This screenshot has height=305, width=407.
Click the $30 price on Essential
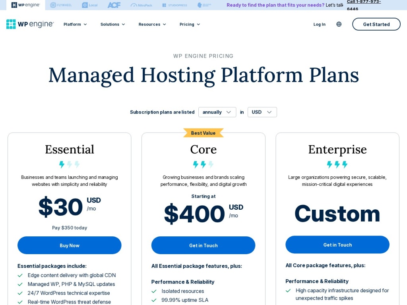click(60, 207)
